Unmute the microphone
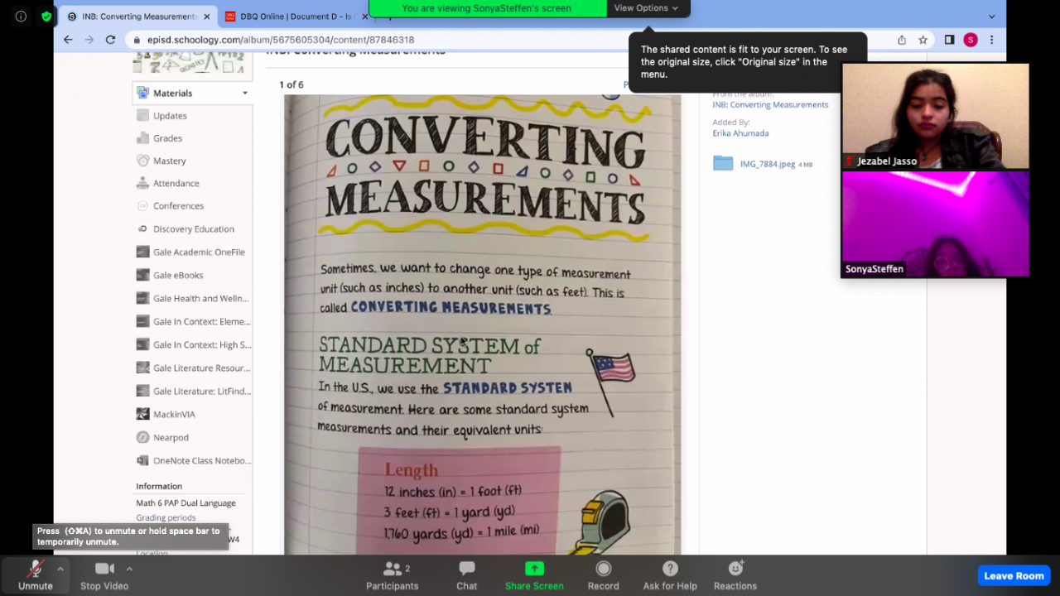 click(35, 575)
